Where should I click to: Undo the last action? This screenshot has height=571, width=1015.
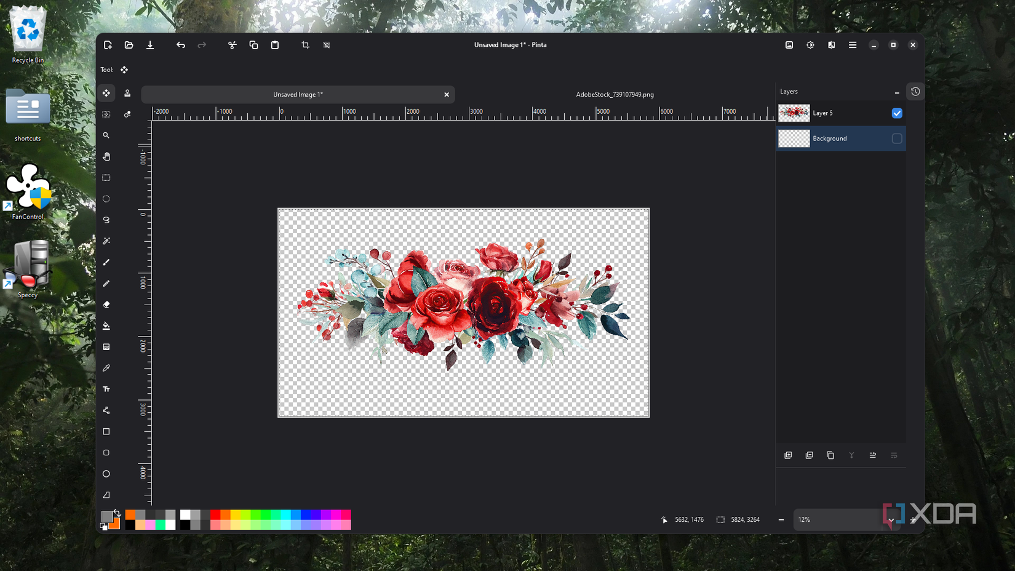[x=180, y=44]
